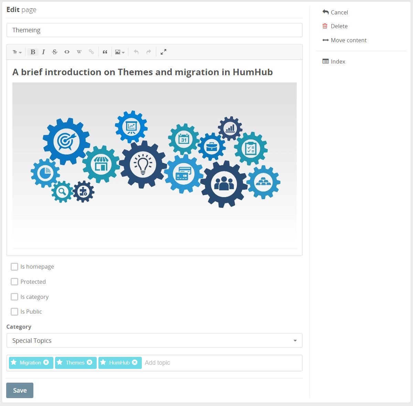
Task: Choose Move content from the side menu
Action: [348, 40]
